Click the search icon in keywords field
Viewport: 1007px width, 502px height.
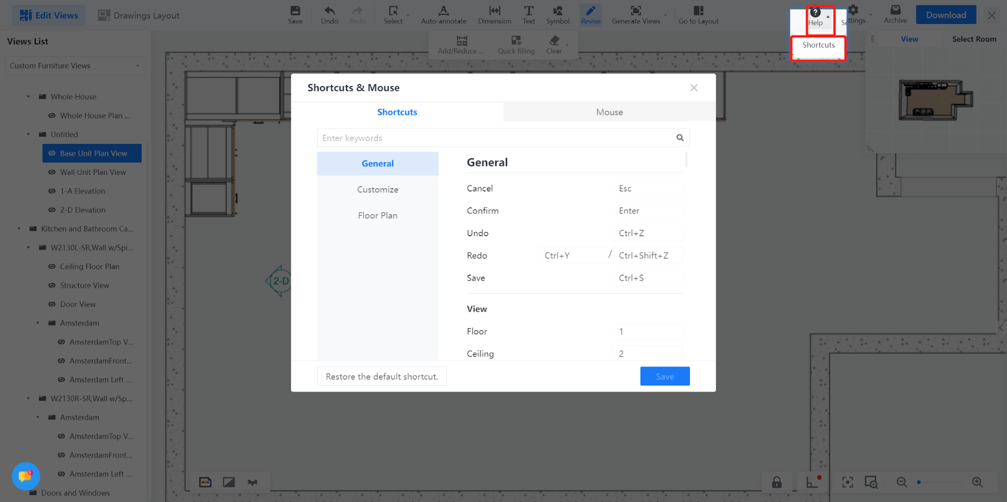click(x=680, y=138)
